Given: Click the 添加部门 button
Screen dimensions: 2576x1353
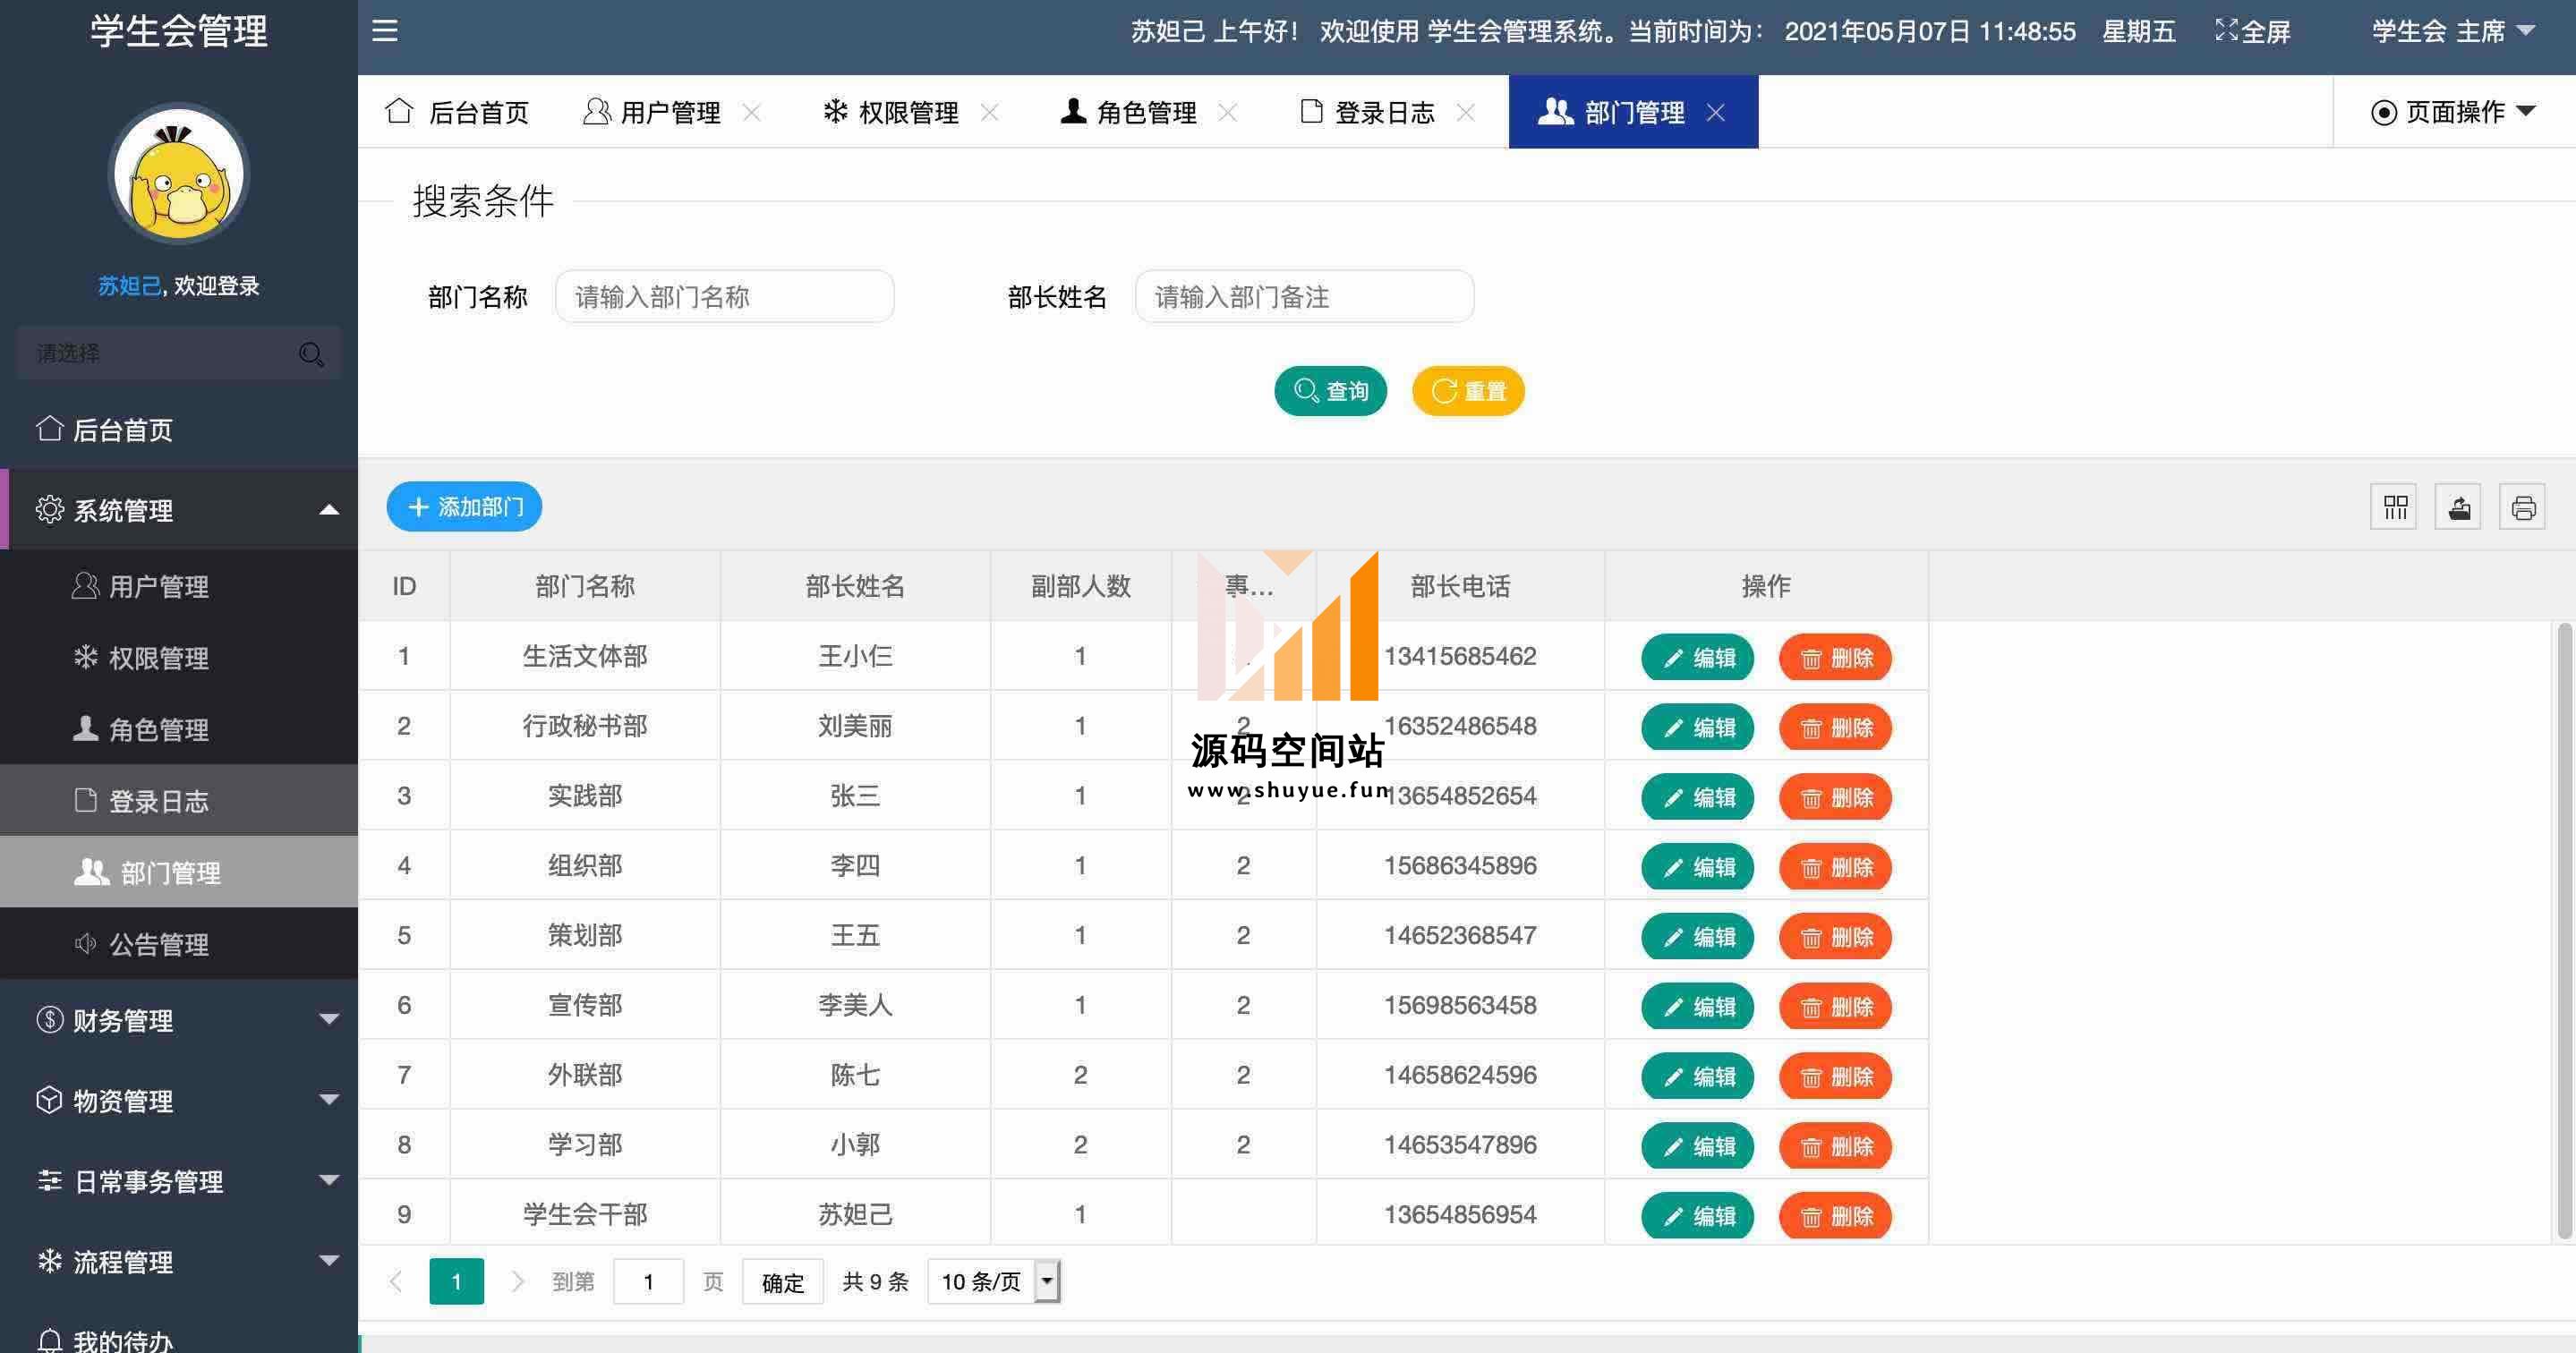Looking at the screenshot, I should click(x=464, y=507).
